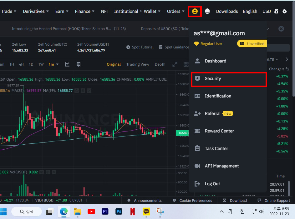Expand the Finance dropdown

point(84,11)
